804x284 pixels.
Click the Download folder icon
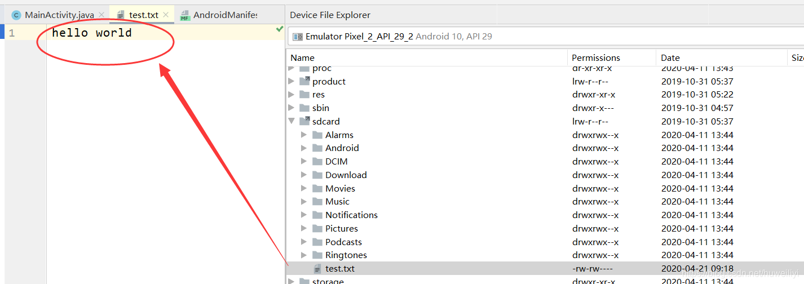[317, 175]
